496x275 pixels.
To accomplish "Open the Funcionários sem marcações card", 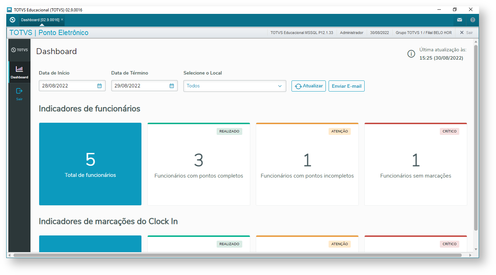I will pyautogui.click(x=416, y=164).
